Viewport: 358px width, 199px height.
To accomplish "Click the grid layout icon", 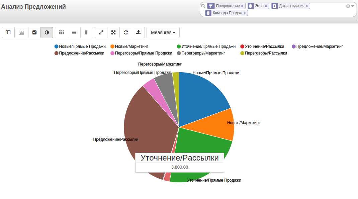I will tap(62, 32).
